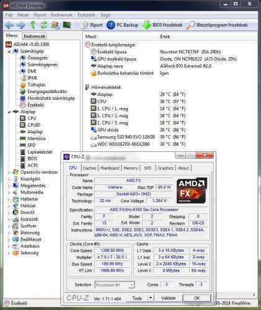Click the Hordozható számítógép icon
This screenshot has width=261, height=310.
point(23,98)
